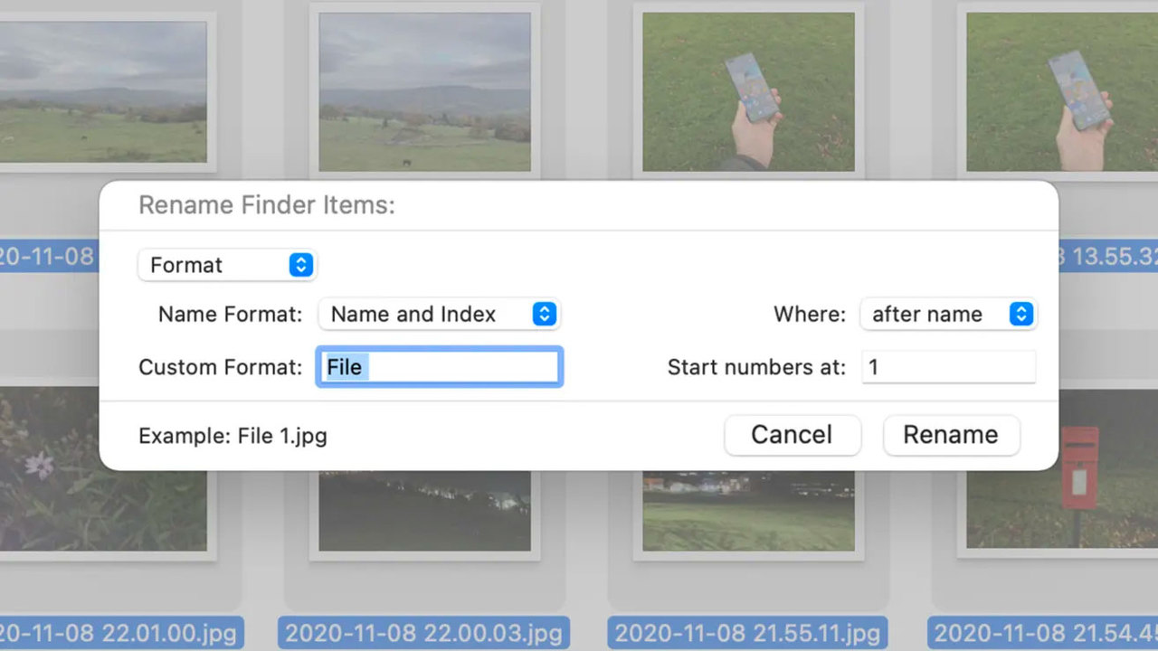Click the 'Start numbers at' field
The width and height of the screenshot is (1158, 651).
coord(947,367)
